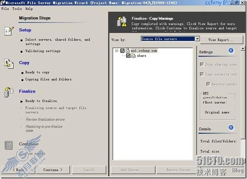Click Review finalization errors step
Screen dimensions: 247x179
point(45,119)
